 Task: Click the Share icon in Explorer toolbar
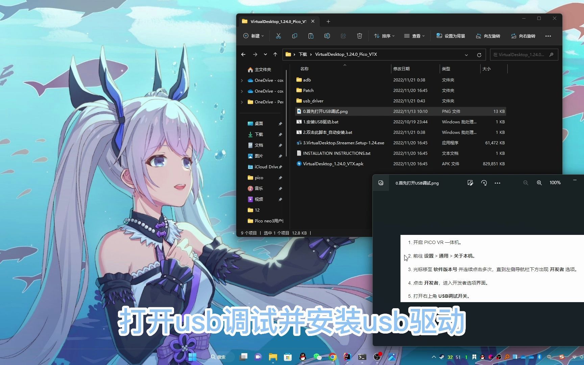pyautogui.click(x=343, y=36)
